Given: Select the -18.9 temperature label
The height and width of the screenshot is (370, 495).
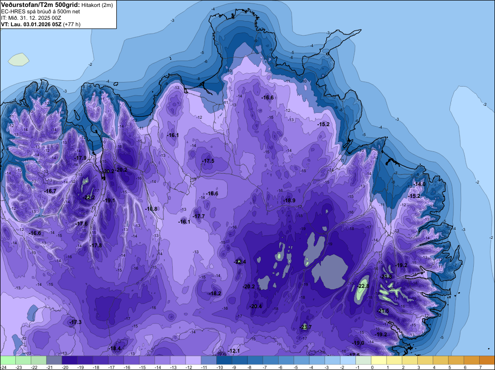Looking at the screenshot, I should pos(289,201).
